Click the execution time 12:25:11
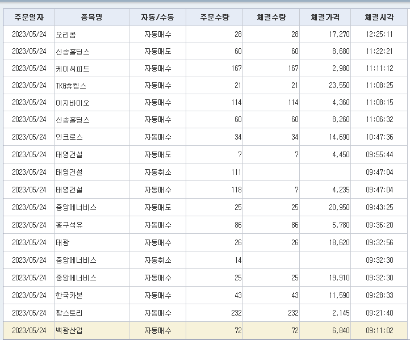410x340 pixels. (379, 34)
